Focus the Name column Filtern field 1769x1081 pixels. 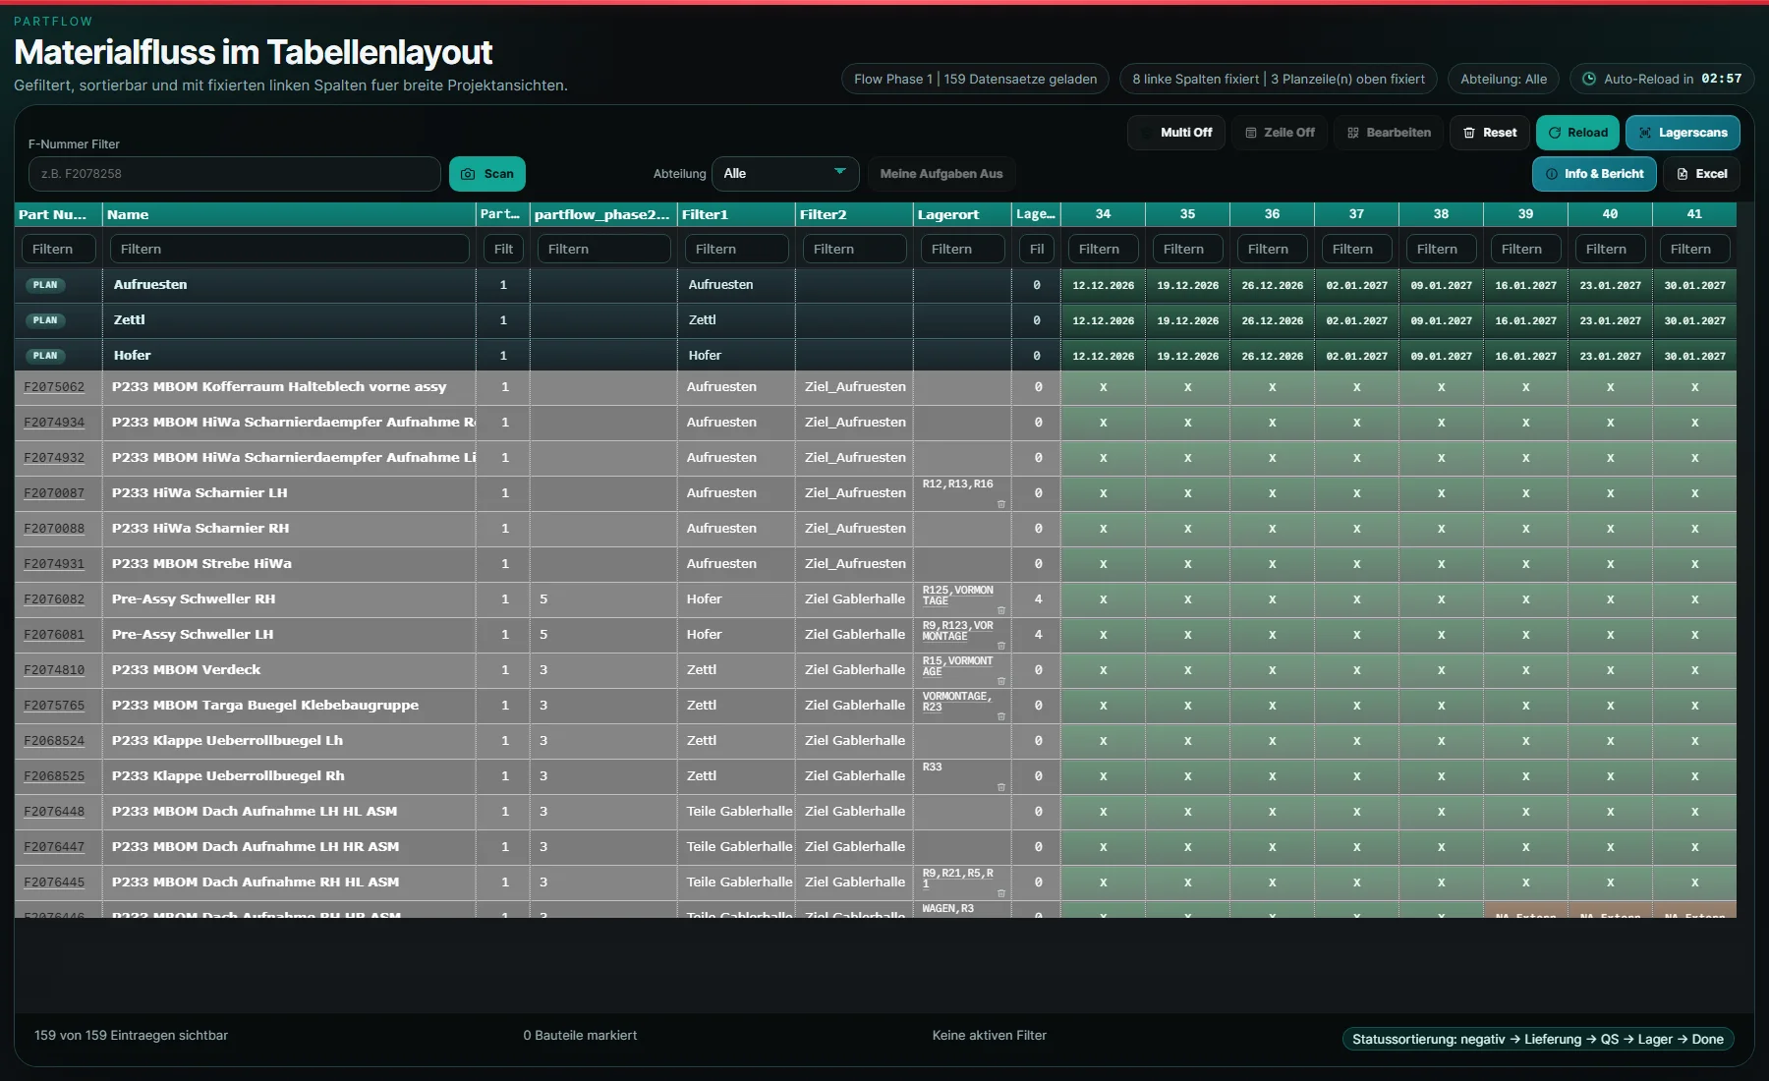289,250
